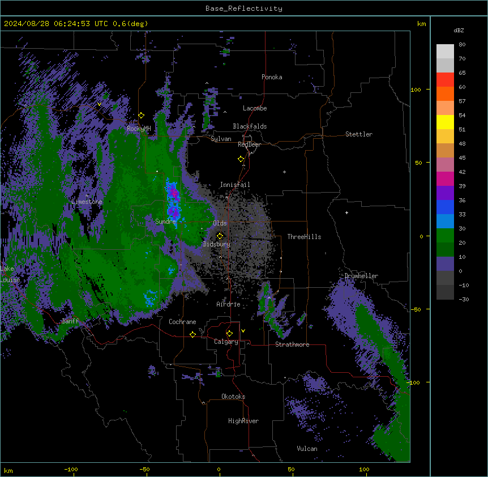The image size is (488, 477).
Task: Click the Lacombe city label
Action: (255, 108)
